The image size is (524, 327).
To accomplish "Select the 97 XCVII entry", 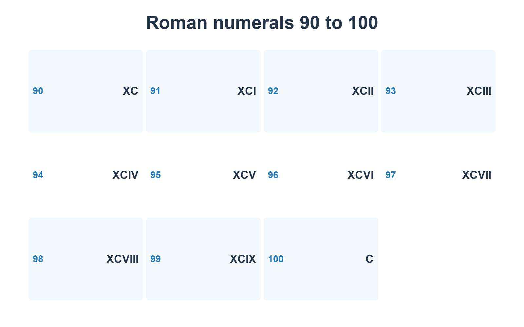I will point(439,175).
